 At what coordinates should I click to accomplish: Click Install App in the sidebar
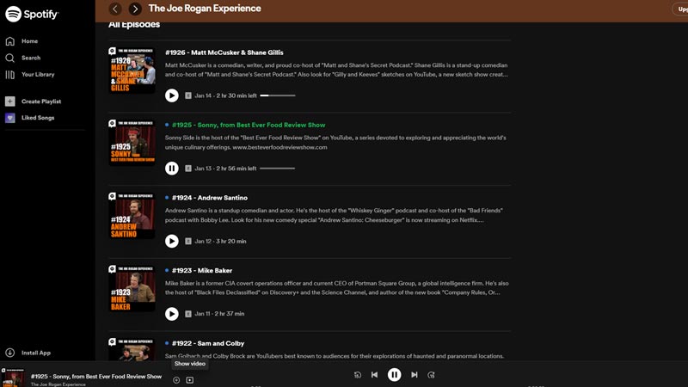click(28, 353)
